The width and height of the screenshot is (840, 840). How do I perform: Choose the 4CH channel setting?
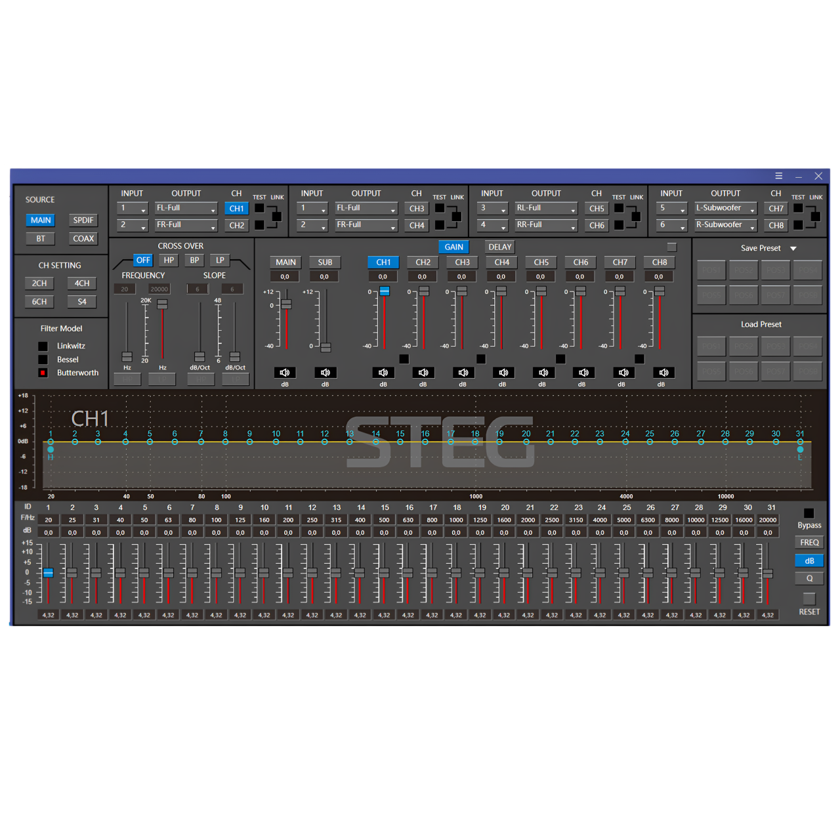click(82, 283)
